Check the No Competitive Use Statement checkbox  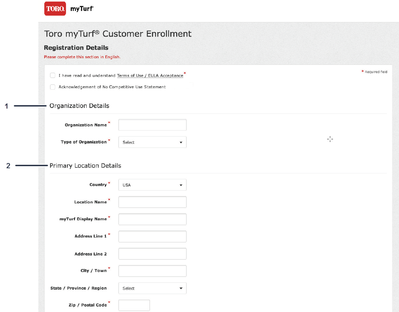click(x=53, y=87)
